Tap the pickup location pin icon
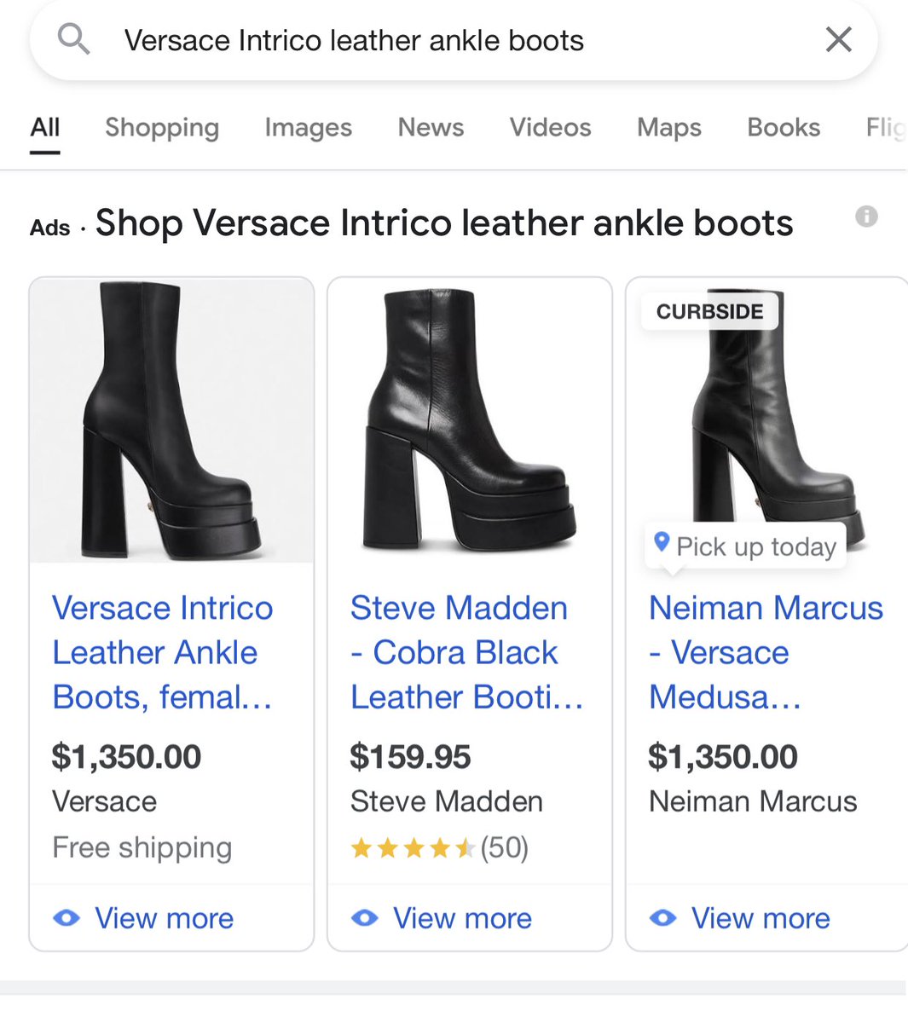Viewport: 908px width, 1023px height. click(661, 541)
